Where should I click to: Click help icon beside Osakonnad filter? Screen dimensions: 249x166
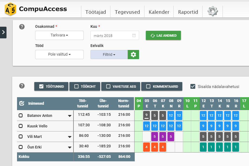pyautogui.click(x=22, y=27)
